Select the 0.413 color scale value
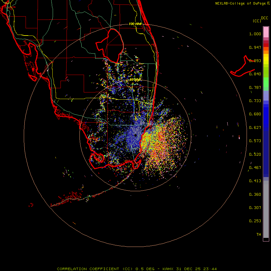271x271 pixels. (255, 181)
